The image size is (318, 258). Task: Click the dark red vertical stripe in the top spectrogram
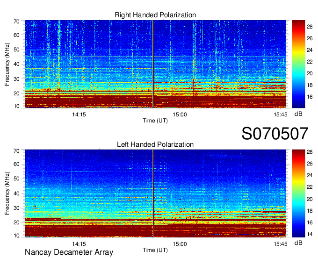[x=153, y=64]
